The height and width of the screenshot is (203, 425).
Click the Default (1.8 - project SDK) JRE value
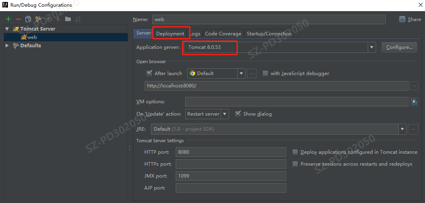click(x=184, y=129)
